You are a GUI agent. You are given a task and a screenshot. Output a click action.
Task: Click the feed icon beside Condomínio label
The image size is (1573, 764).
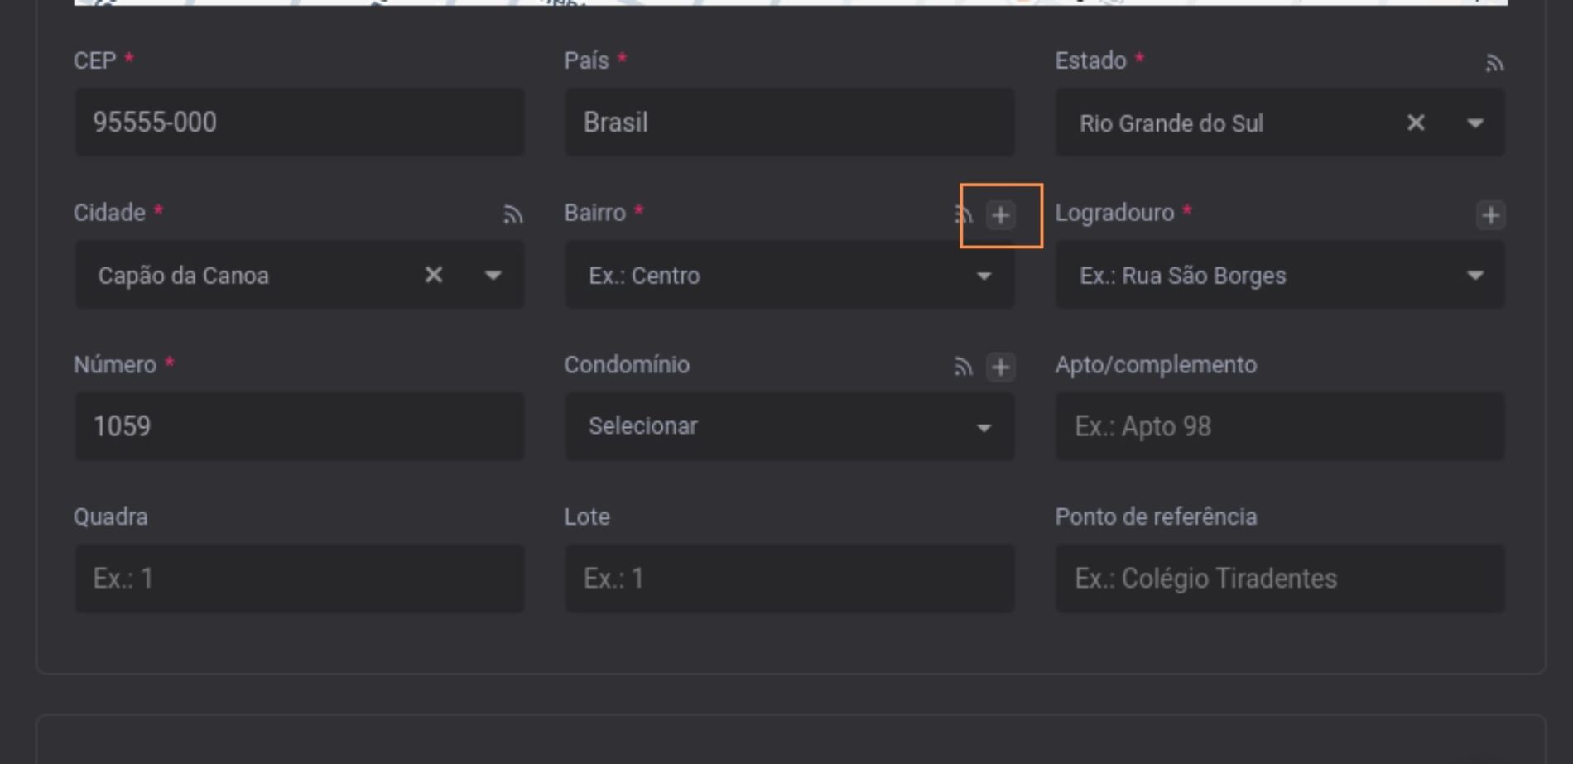click(x=963, y=367)
